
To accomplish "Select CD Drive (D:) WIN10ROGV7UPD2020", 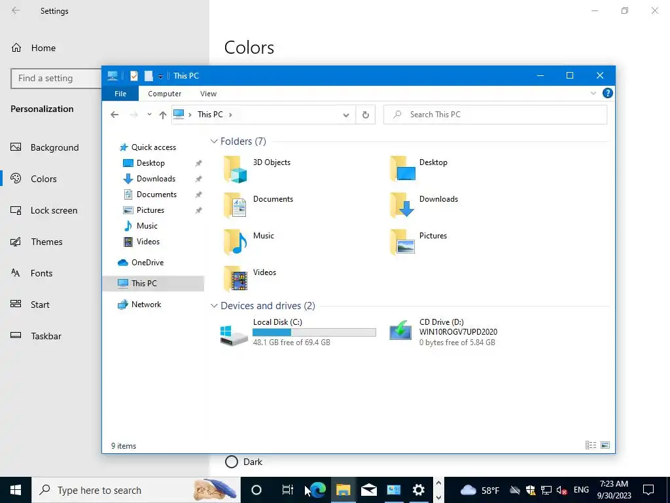I will click(x=443, y=332).
